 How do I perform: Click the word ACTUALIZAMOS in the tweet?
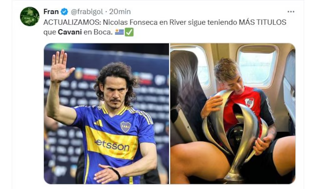[72, 22]
